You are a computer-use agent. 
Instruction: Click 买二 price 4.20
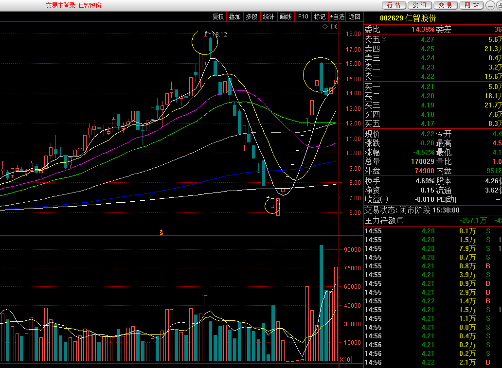pos(428,96)
